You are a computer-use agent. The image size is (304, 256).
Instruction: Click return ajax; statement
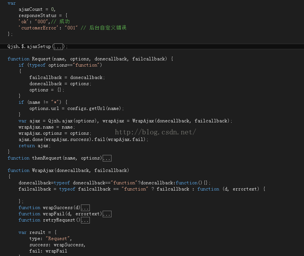coord(34,146)
